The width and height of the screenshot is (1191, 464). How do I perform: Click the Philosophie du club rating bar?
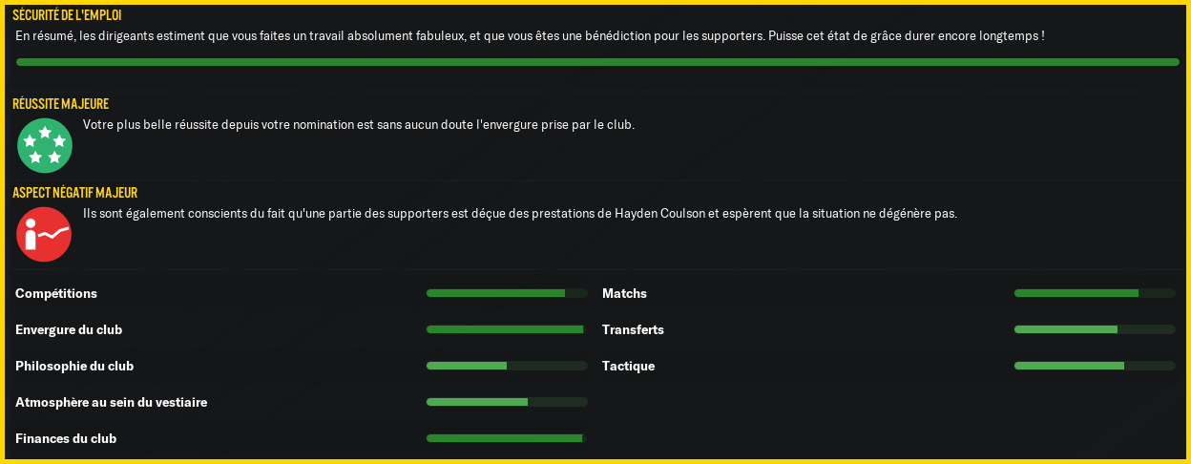click(507, 366)
